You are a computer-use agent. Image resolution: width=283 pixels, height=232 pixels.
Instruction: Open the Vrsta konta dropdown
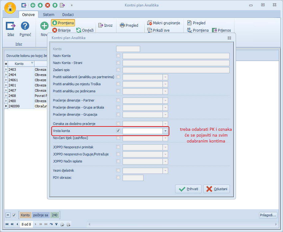166,131
